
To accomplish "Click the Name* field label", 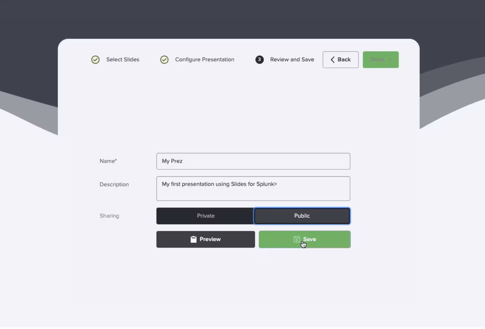I will tap(108, 161).
